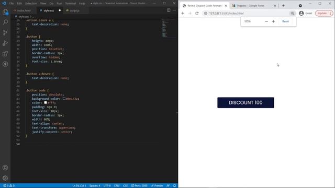The width and height of the screenshot is (335, 188).
Task: Open the Selection menu
Action: pos(31,4)
